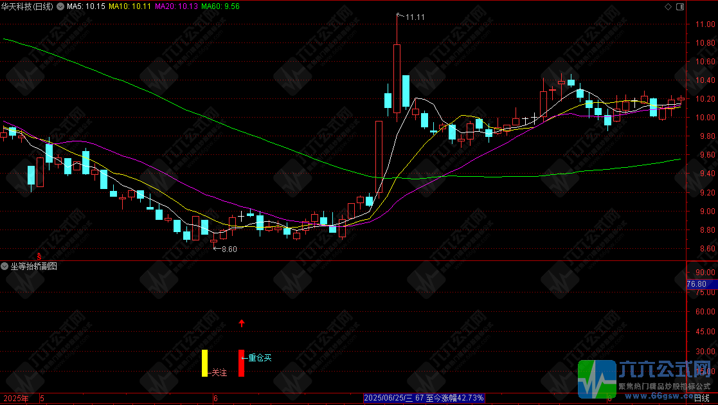This screenshot has width=718, height=405.
Task: Click the month 5 marker on time axis
Action: point(42,399)
